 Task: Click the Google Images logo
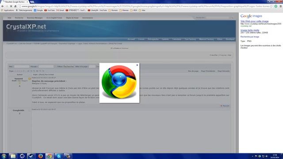point(251,16)
